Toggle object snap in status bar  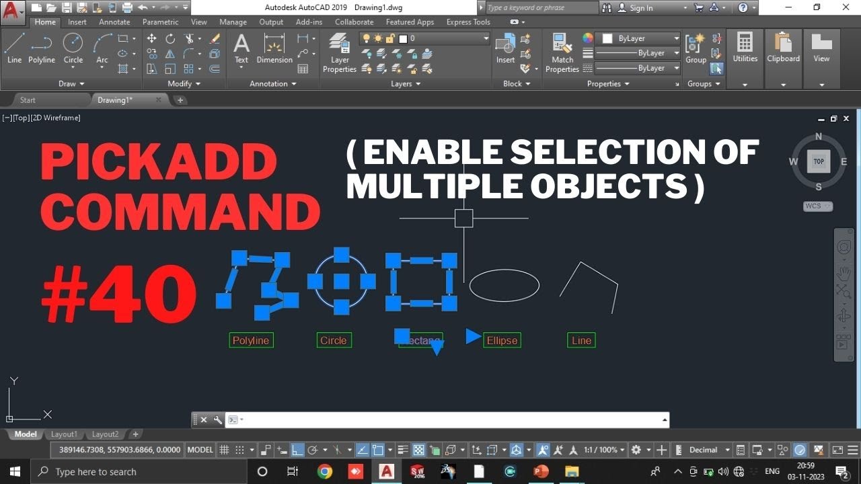377,450
